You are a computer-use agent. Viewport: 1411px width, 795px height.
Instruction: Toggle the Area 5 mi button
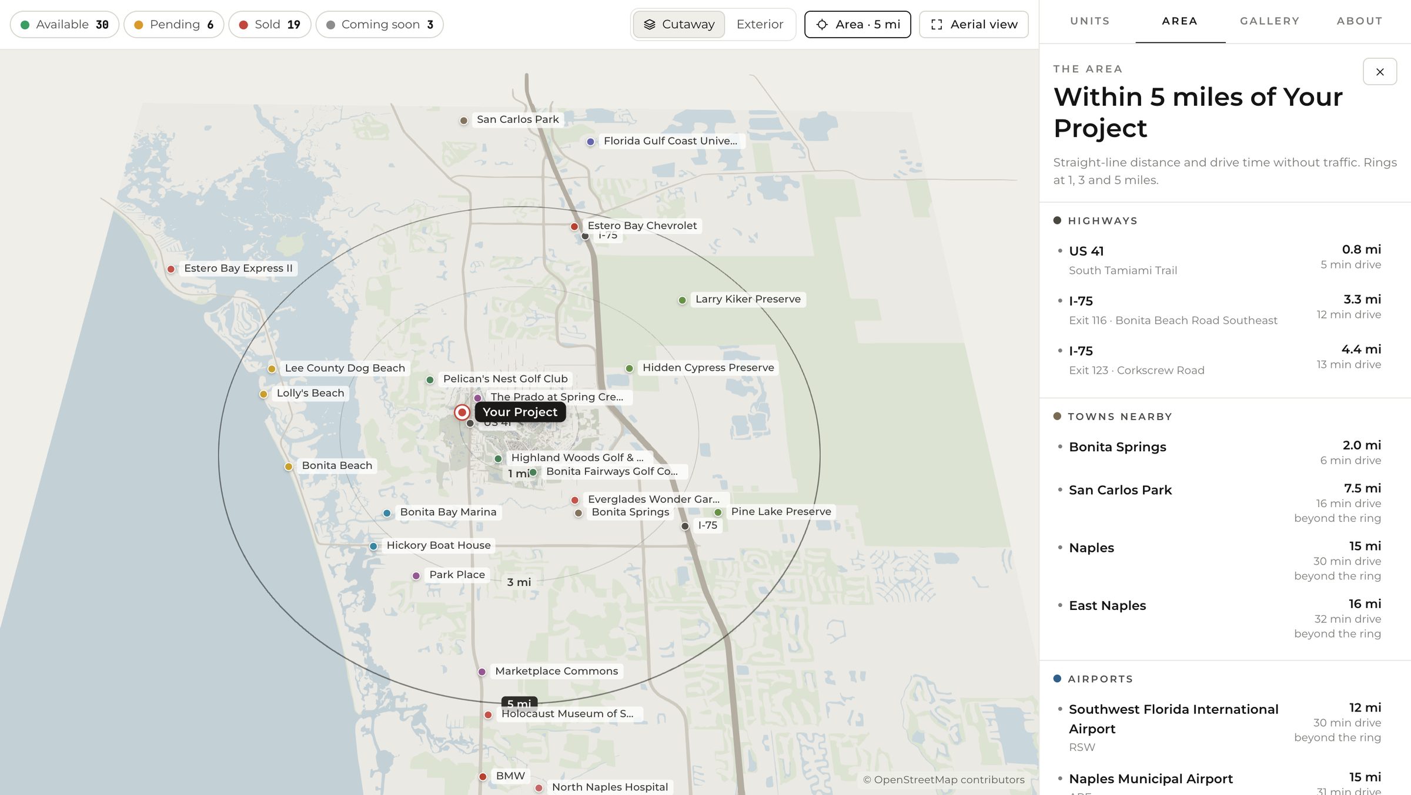pyautogui.click(x=857, y=25)
